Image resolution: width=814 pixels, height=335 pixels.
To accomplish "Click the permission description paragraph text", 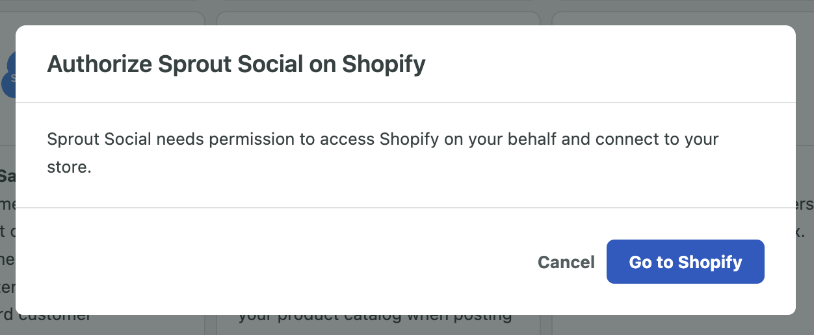I will [383, 153].
